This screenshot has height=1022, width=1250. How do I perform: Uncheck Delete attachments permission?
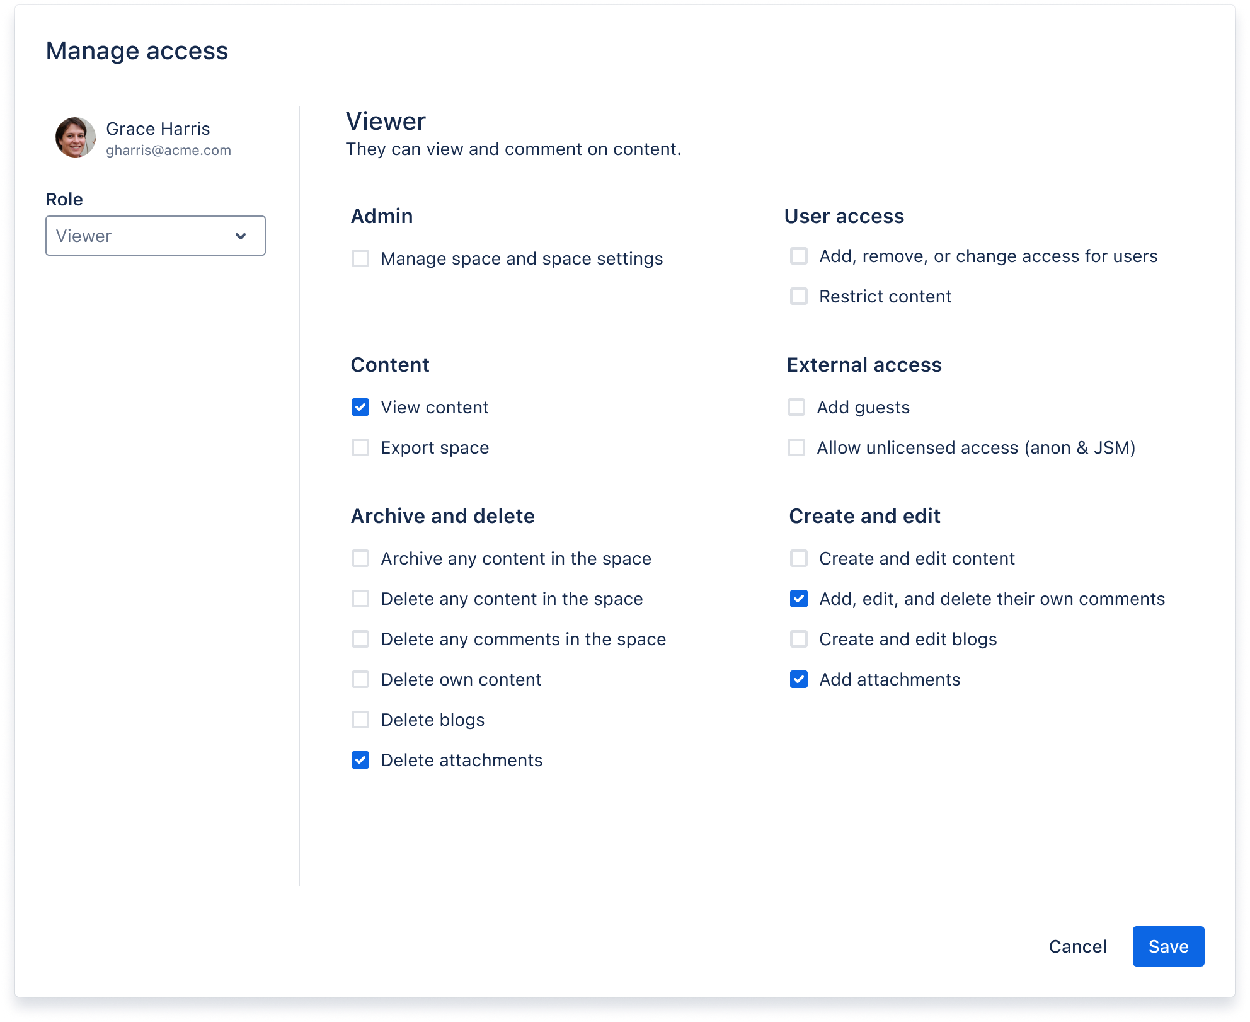point(360,760)
